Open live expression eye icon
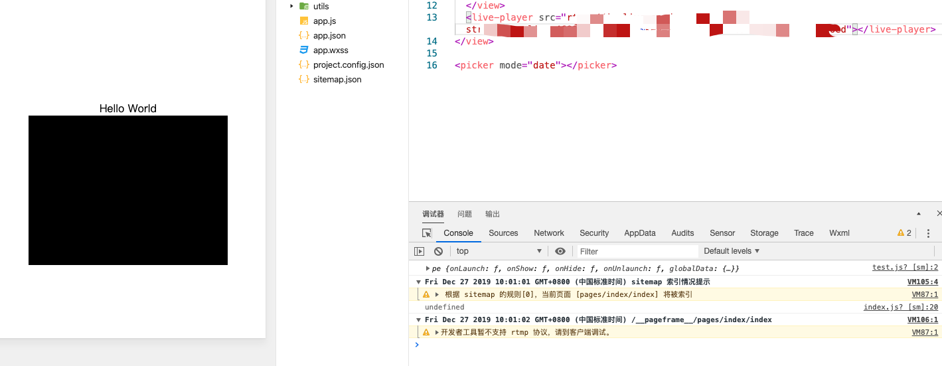The width and height of the screenshot is (942, 366). click(560, 251)
